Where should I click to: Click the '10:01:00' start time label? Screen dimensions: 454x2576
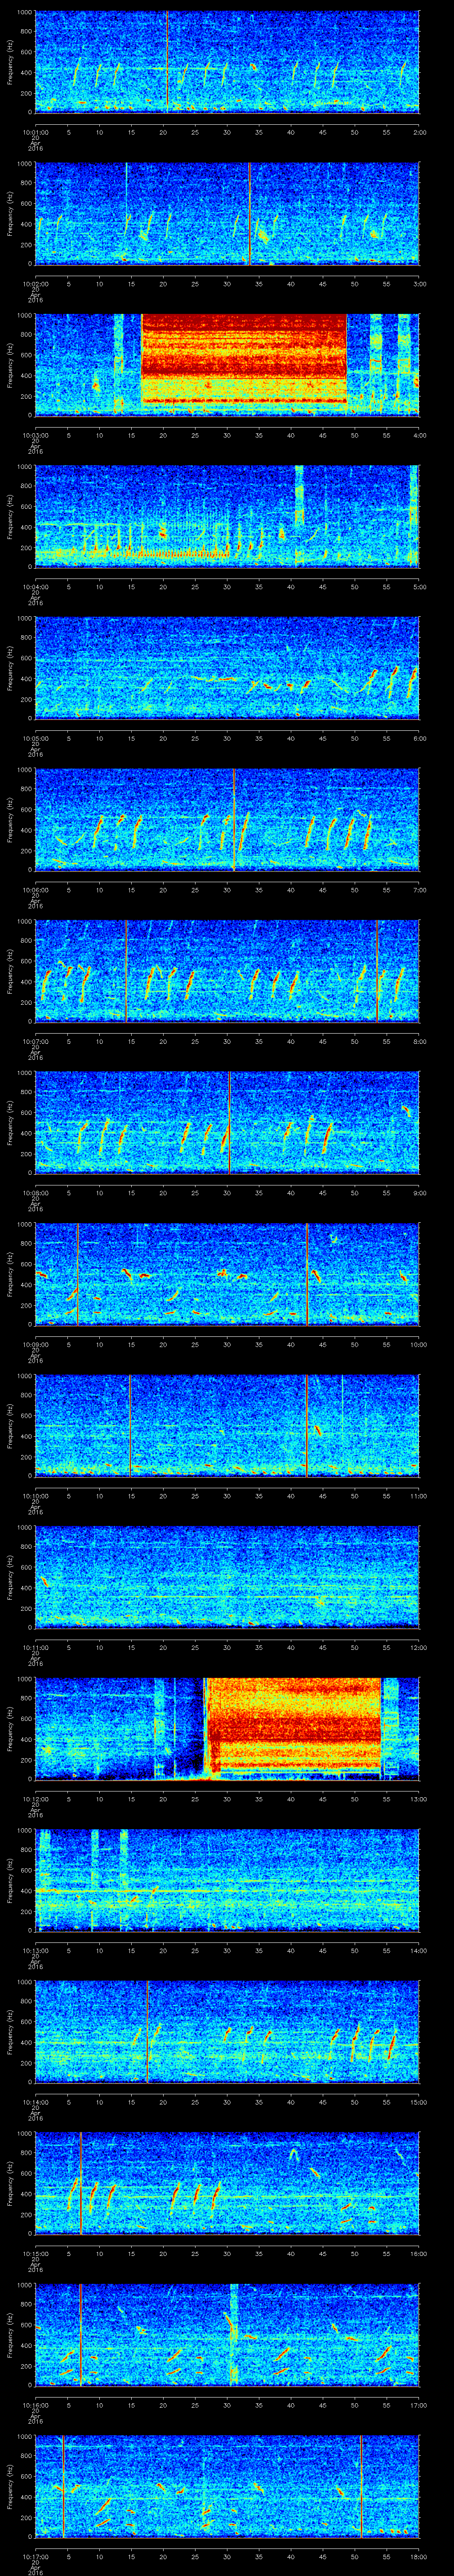(35, 132)
